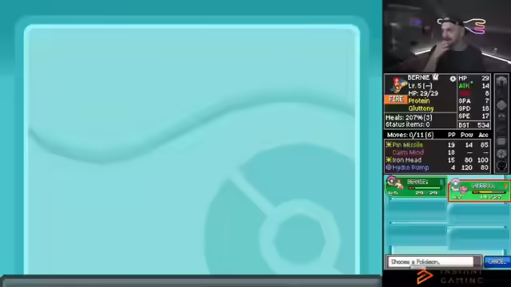Click the 'Gluttony' ability text

pyautogui.click(x=421, y=108)
